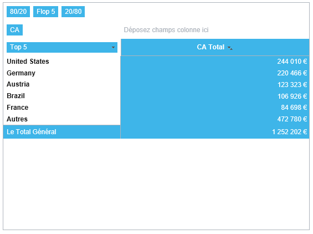Click the 84 698 € France value
This screenshot has width=313, height=234.
(294, 108)
